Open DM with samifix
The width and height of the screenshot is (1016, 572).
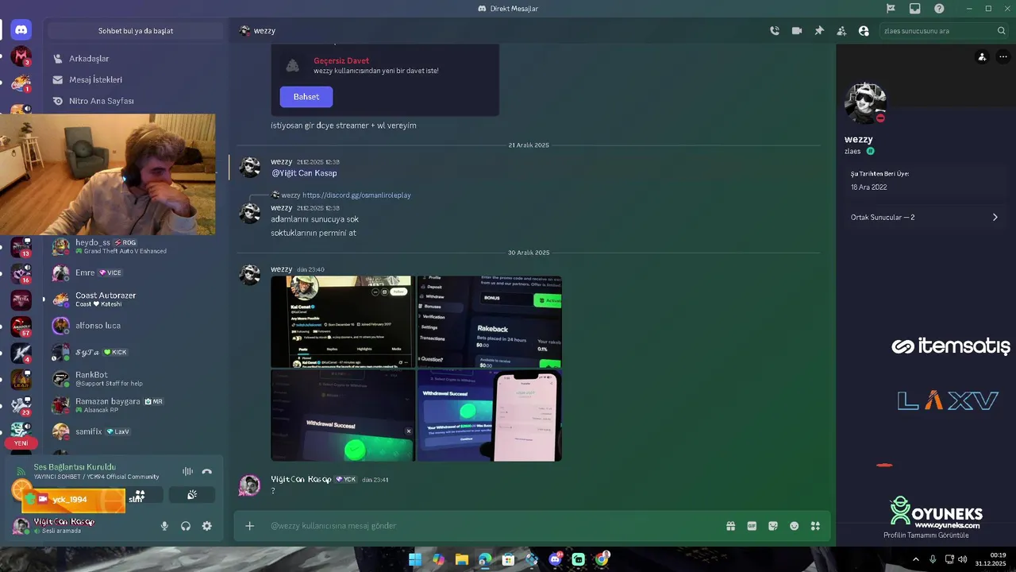coord(137,431)
